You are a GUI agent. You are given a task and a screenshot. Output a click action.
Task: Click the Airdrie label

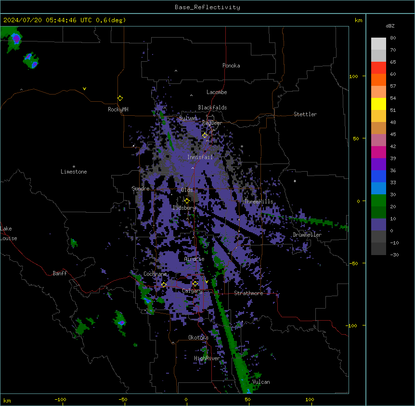pos(195,259)
